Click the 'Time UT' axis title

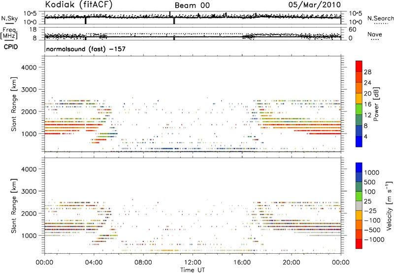(193, 270)
